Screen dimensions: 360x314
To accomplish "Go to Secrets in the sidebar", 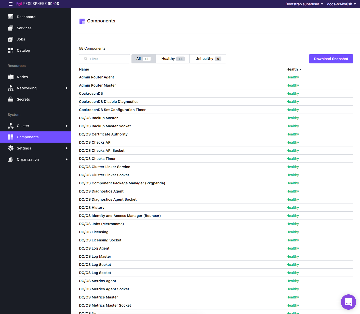I will coord(23,99).
